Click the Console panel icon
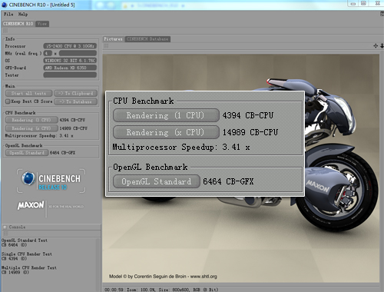 coord(5,227)
